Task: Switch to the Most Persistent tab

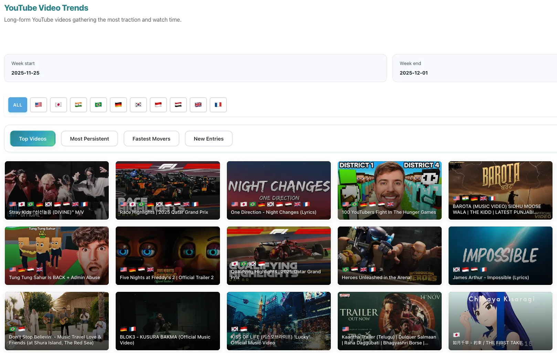Action: tap(89, 139)
